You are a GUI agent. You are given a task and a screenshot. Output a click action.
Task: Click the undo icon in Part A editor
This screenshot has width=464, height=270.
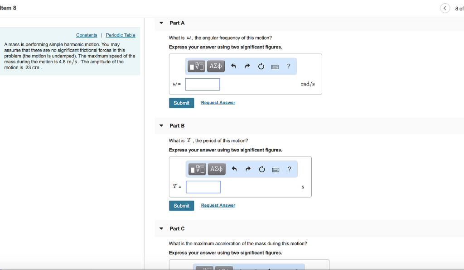(233, 66)
